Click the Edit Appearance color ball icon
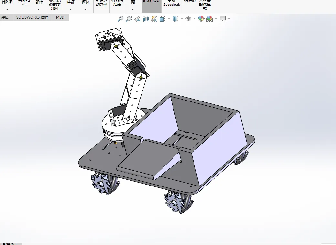 tap(201, 19)
